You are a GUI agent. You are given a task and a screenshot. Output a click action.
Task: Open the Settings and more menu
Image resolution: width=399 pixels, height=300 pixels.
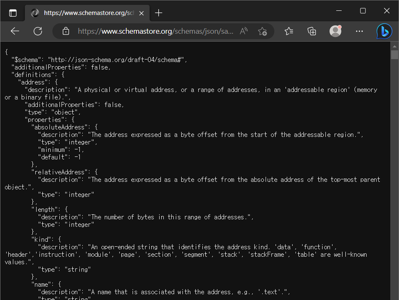click(x=359, y=31)
